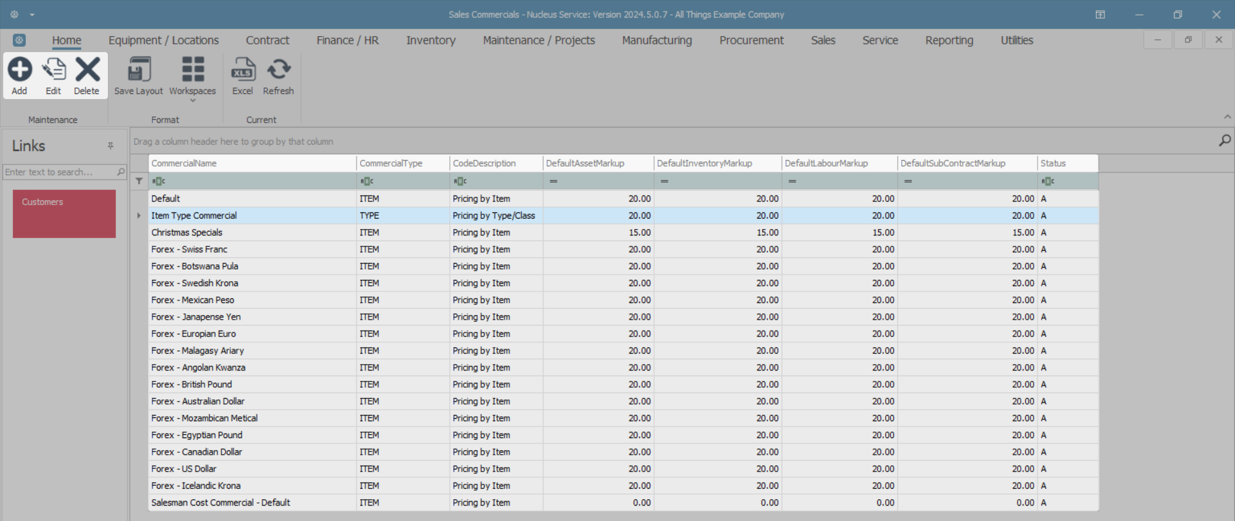Open the Home tab
The image size is (1235, 521).
(67, 40)
